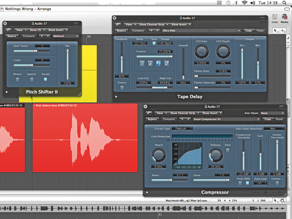This screenshot has height=219, width=292.
Task: Toggle the Vocals mode checkbox
Action: [x=45, y=79]
